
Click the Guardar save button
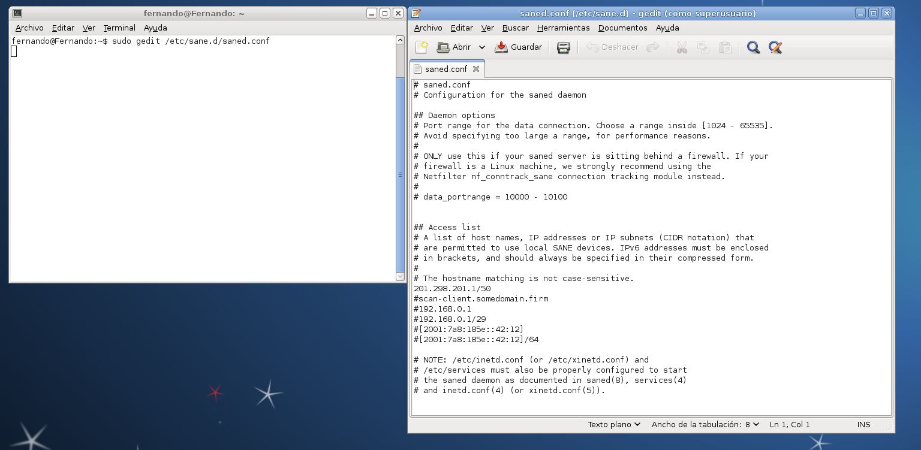[x=519, y=47]
